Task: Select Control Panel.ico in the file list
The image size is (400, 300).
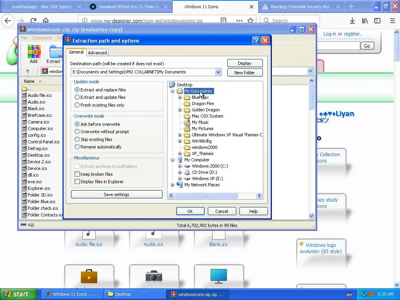Action: (x=43, y=141)
